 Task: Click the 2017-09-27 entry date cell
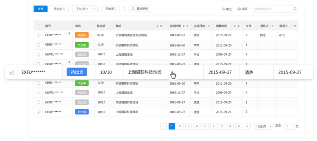click(177, 35)
